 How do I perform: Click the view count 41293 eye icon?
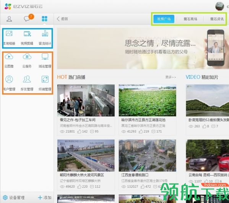(123, 131)
